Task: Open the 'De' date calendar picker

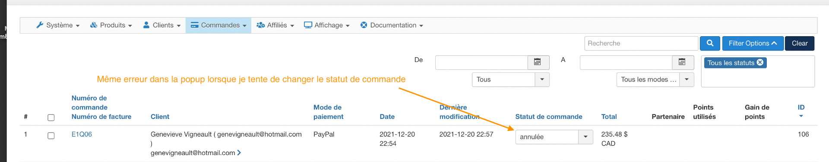Action: pyautogui.click(x=538, y=62)
